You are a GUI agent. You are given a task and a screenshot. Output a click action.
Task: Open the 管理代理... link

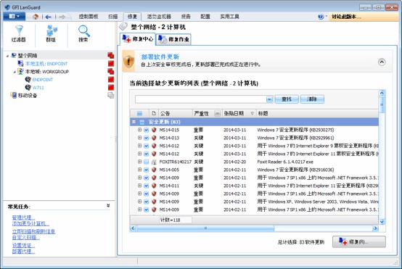pyautogui.click(x=23, y=218)
